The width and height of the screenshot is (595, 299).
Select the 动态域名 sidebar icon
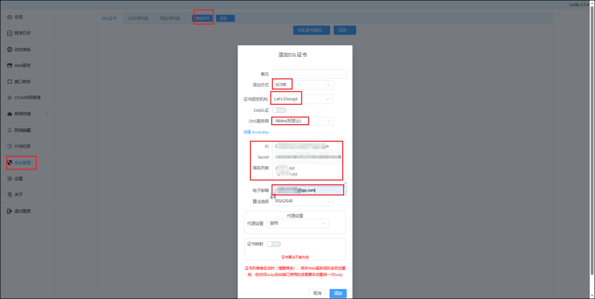click(x=10, y=50)
